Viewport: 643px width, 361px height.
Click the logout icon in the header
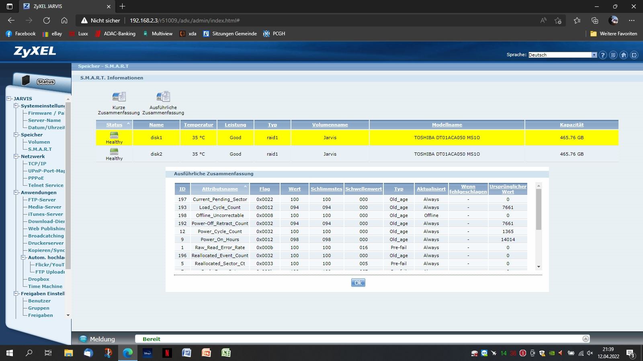pyautogui.click(x=634, y=55)
